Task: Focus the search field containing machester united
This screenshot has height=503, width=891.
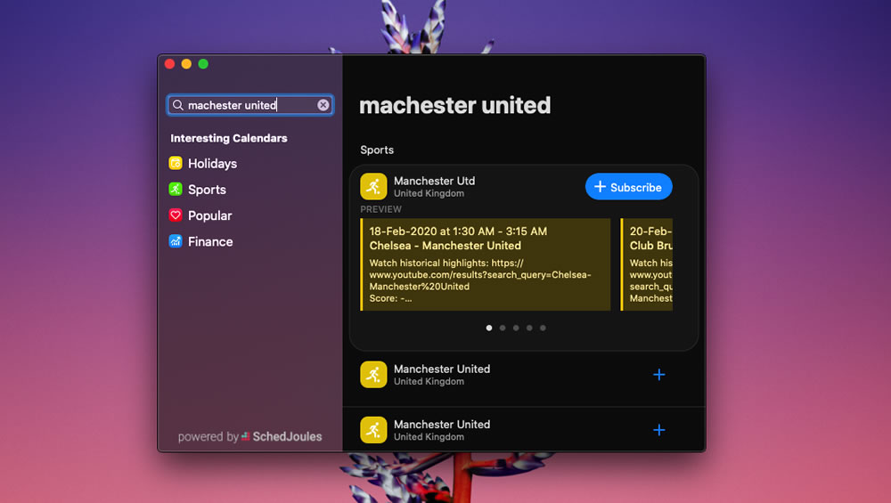Action: 250,105
